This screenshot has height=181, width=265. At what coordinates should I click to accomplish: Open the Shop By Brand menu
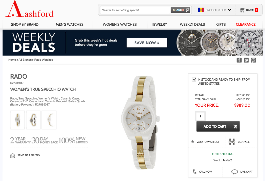pos(25,24)
